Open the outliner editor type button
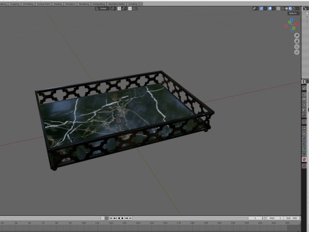Screen dimensions: 309x232 tap(305, 8)
